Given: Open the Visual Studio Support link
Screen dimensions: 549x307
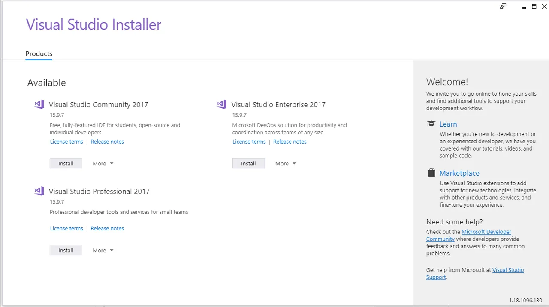Looking at the screenshot, I should [x=508, y=270].
